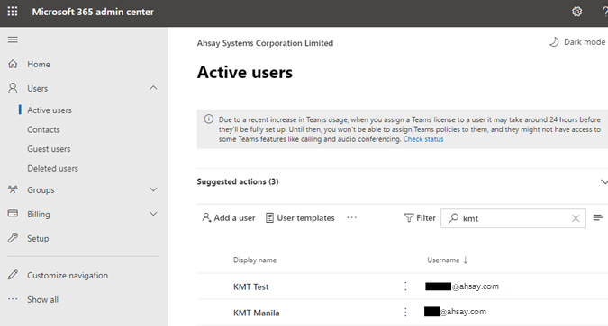Click the search magnifier icon
The width and height of the screenshot is (608, 326).
click(x=453, y=218)
